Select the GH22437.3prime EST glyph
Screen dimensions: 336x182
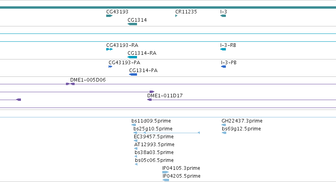[224, 125]
